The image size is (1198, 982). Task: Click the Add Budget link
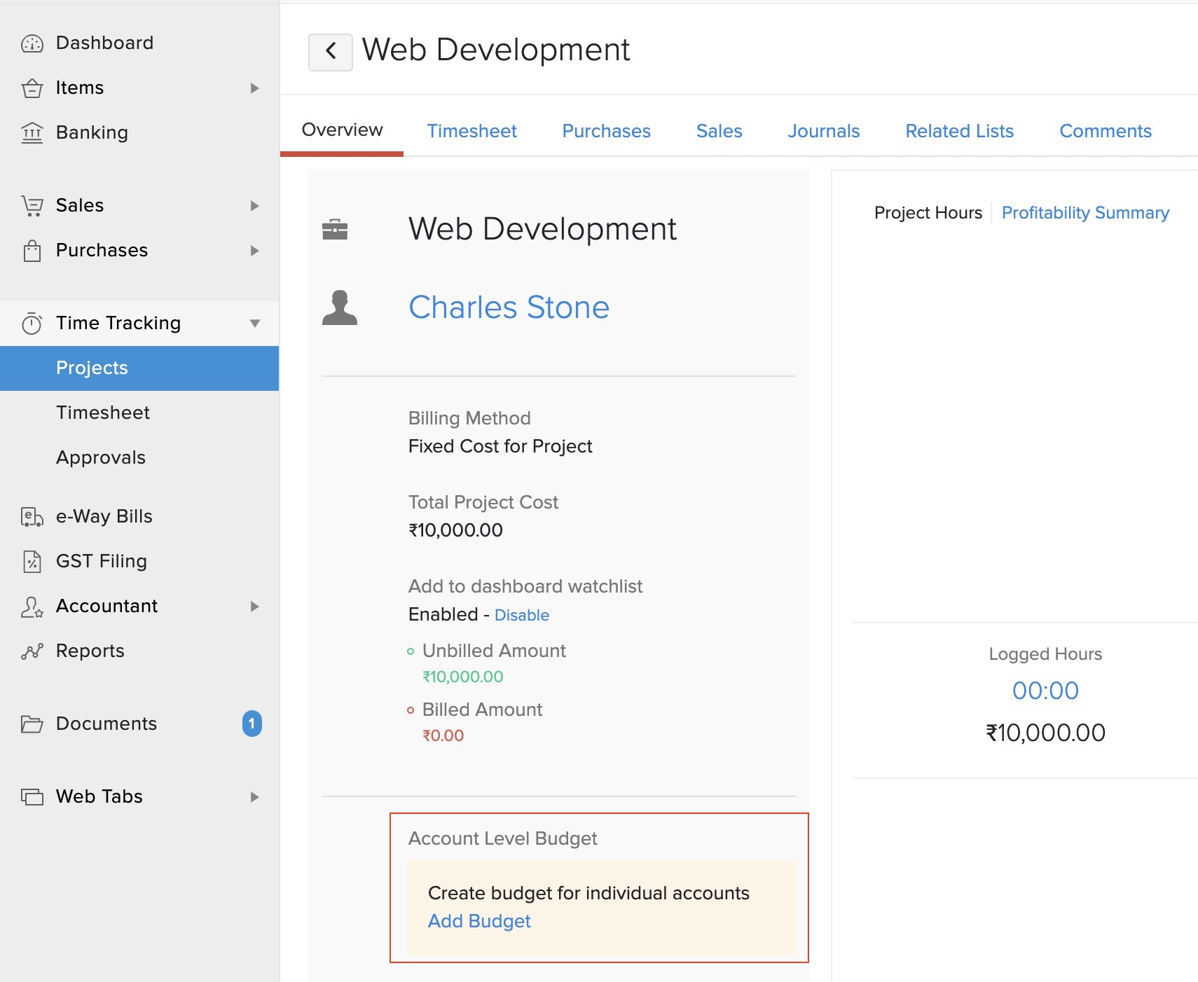coord(479,921)
